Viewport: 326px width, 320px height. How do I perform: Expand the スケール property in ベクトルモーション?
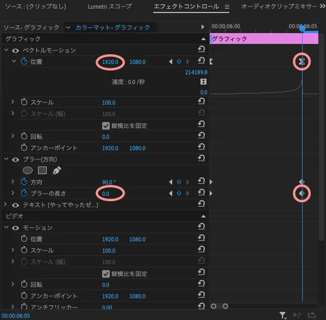(13, 102)
